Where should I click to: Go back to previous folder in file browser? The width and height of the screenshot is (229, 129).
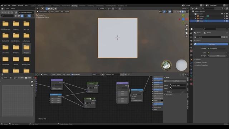3,13
